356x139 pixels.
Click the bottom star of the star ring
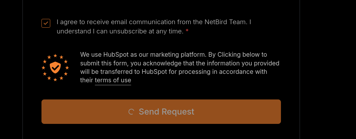pos(55,79)
